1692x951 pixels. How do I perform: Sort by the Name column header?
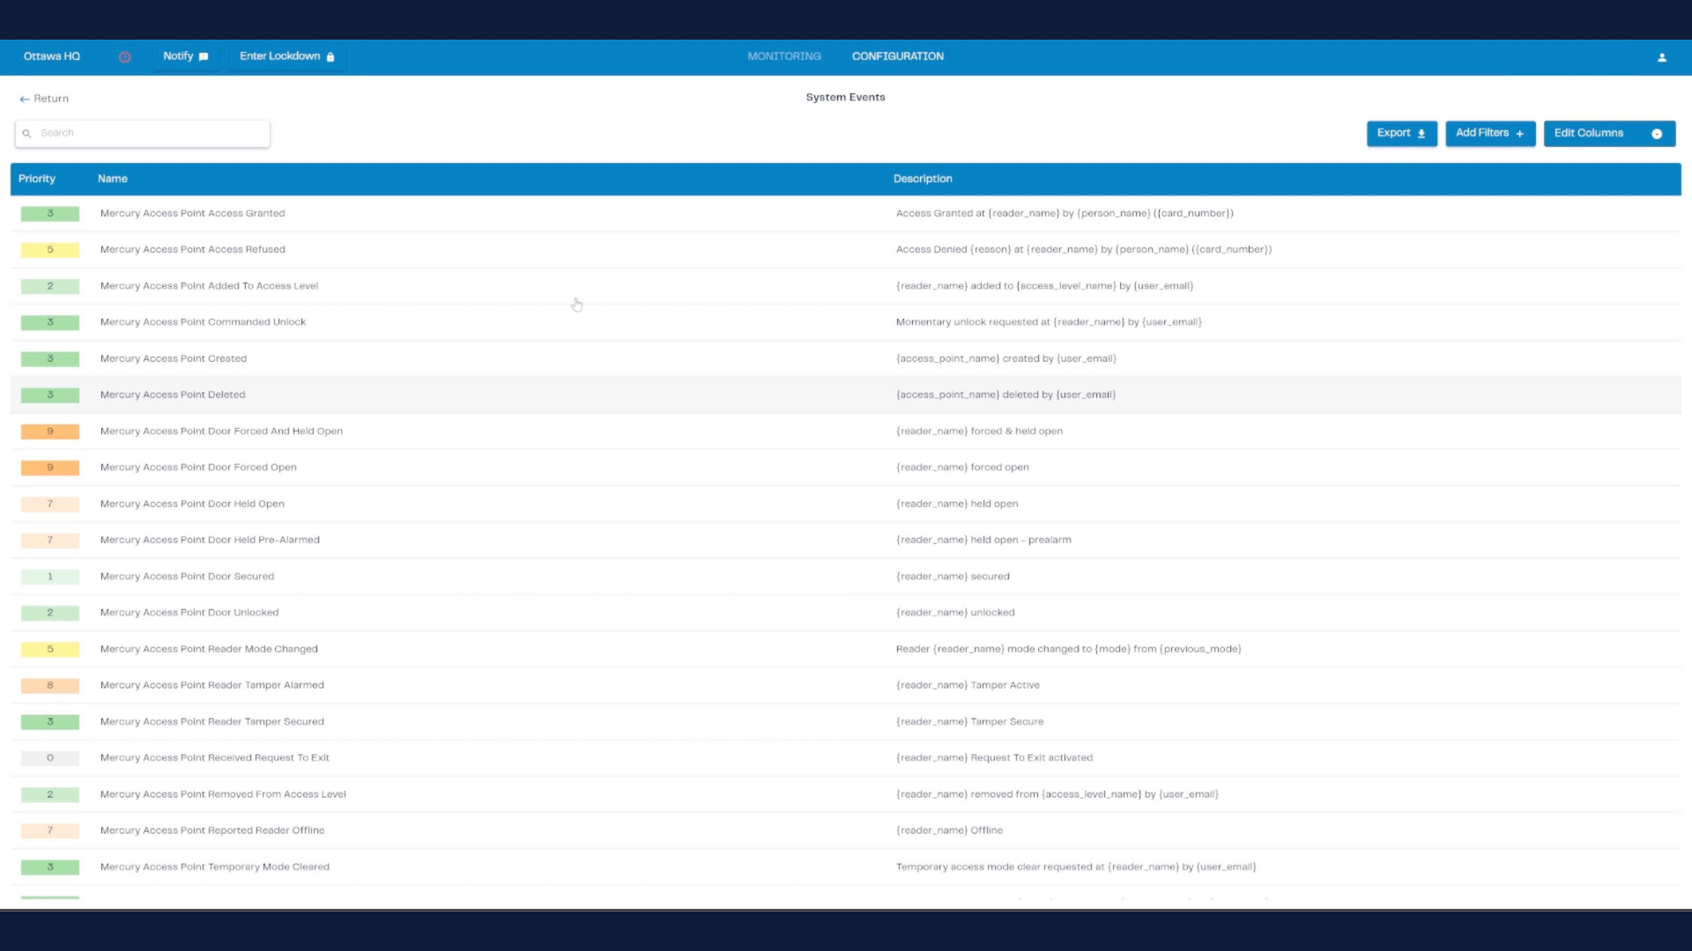(113, 179)
